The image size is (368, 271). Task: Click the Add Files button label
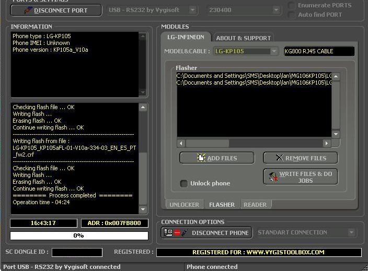[x=222, y=158]
